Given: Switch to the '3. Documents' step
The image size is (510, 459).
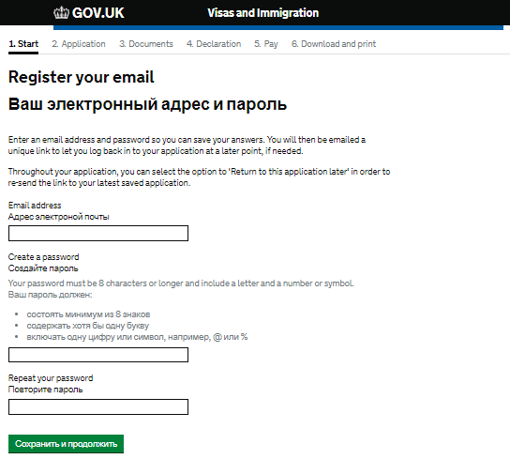Looking at the screenshot, I should [146, 44].
